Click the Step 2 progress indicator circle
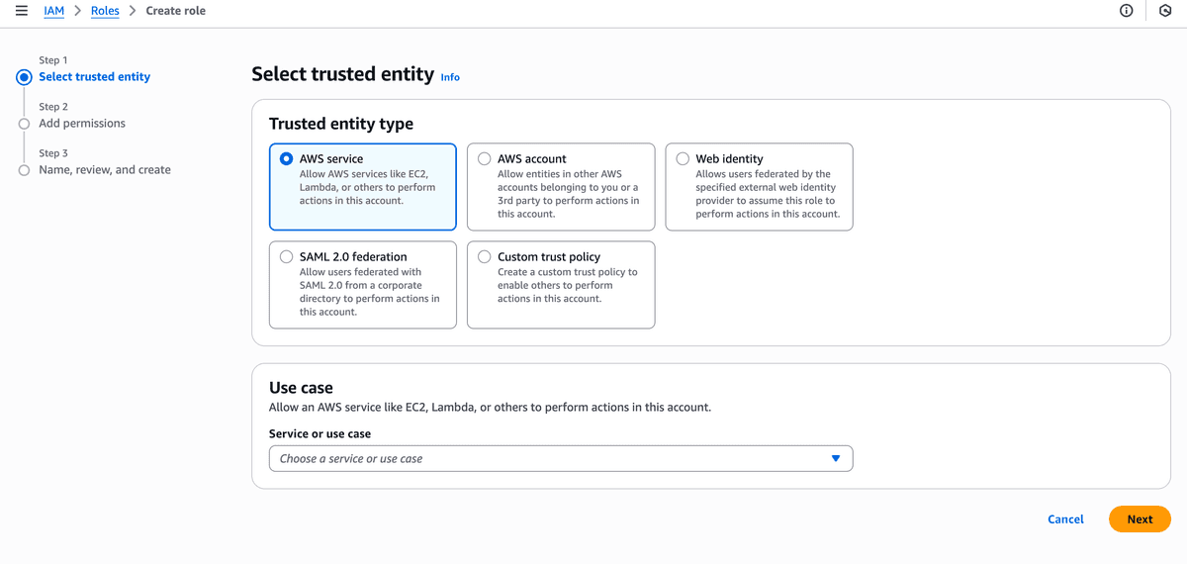 (25, 124)
